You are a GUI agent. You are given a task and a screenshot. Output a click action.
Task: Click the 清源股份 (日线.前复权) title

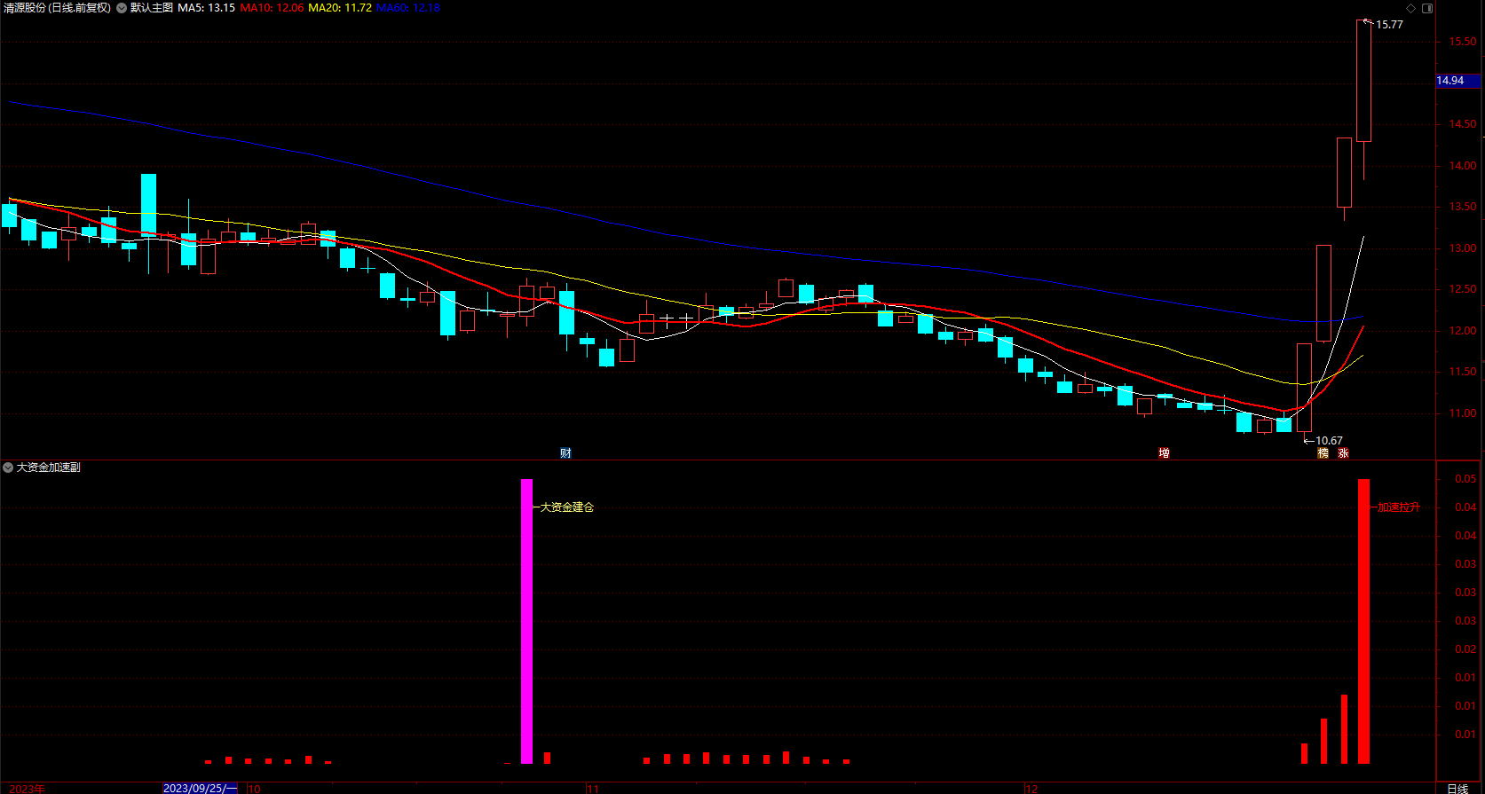(x=57, y=8)
